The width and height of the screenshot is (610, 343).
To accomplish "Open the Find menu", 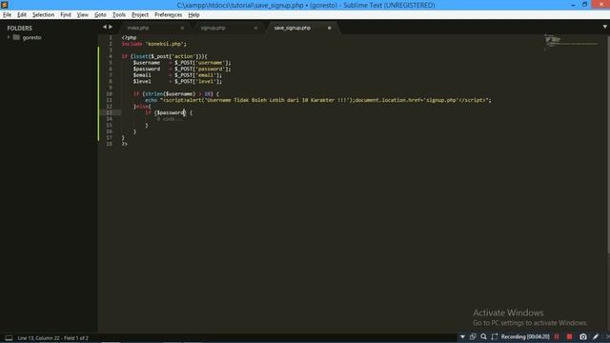I will click(x=66, y=15).
